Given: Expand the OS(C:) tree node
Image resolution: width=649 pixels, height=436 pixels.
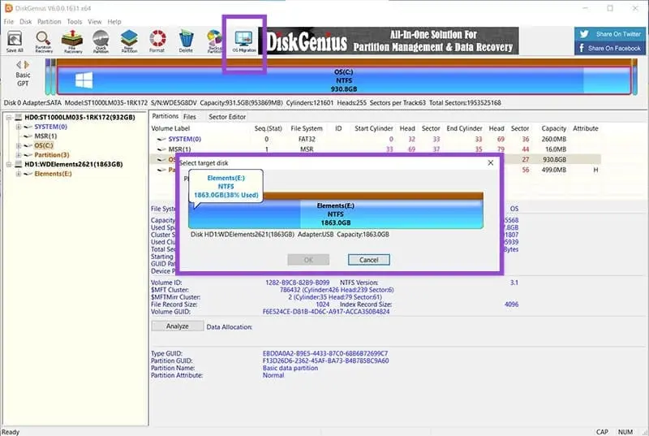Looking at the screenshot, I should tap(18, 146).
